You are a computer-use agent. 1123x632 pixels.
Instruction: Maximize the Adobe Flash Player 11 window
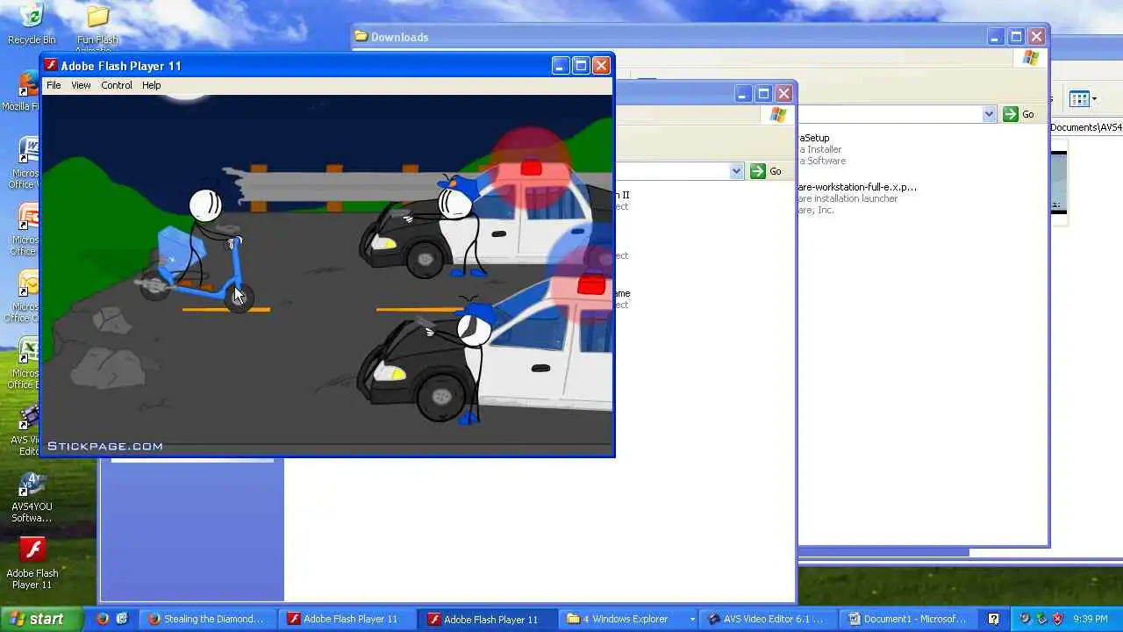point(580,66)
